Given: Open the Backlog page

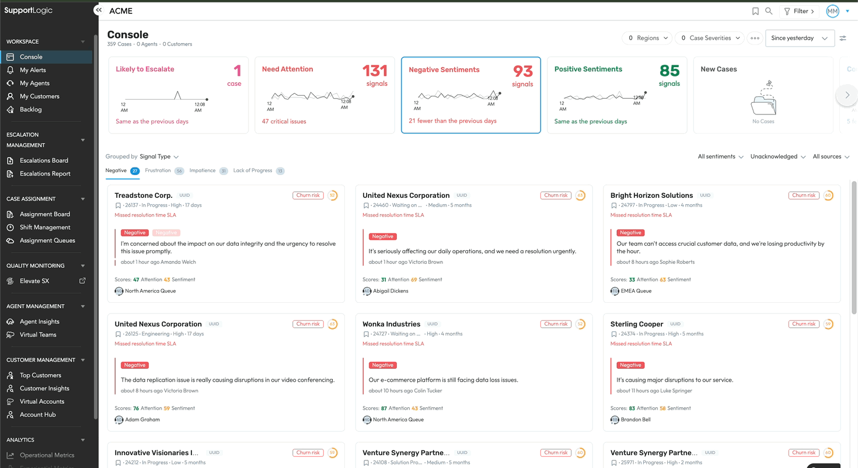Looking at the screenshot, I should 30,109.
